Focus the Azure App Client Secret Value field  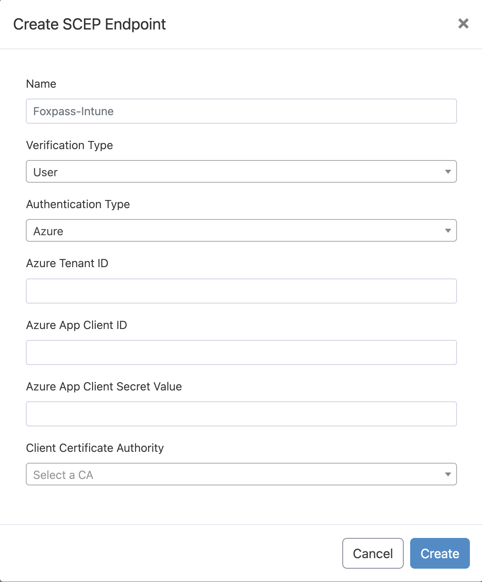[x=241, y=414]
